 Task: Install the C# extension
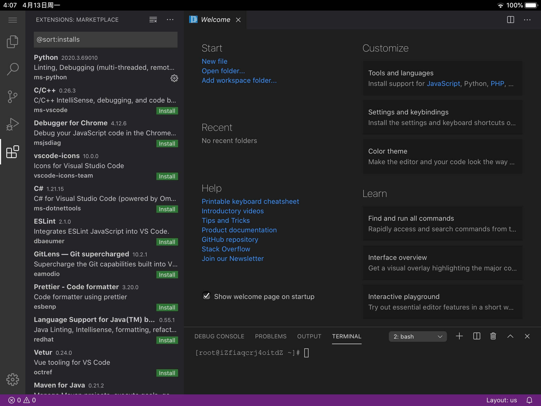pyautogui.click(x=167, y=209)
